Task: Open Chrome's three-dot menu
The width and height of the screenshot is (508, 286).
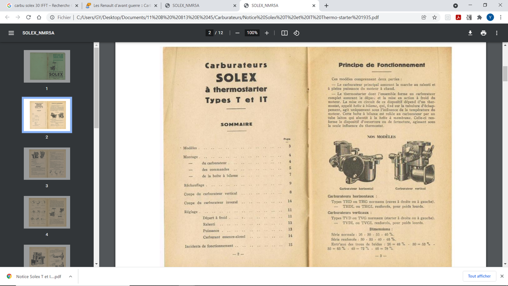Action: [500, 17]
